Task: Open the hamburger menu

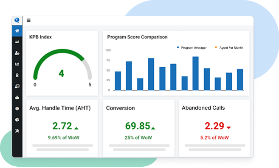Action: [x=28, y=20]
